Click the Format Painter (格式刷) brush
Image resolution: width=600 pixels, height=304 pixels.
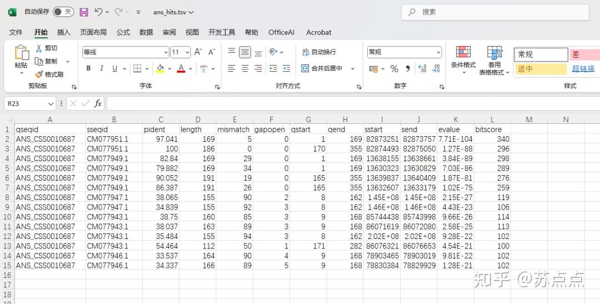(x=39, y=74)
